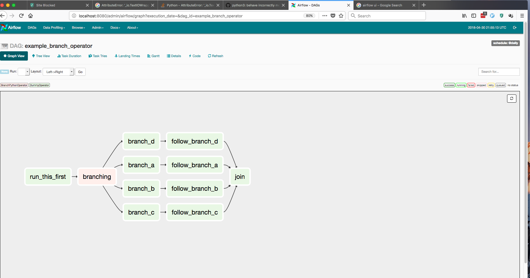Bookmark this page with the star icon

point(341,16)
